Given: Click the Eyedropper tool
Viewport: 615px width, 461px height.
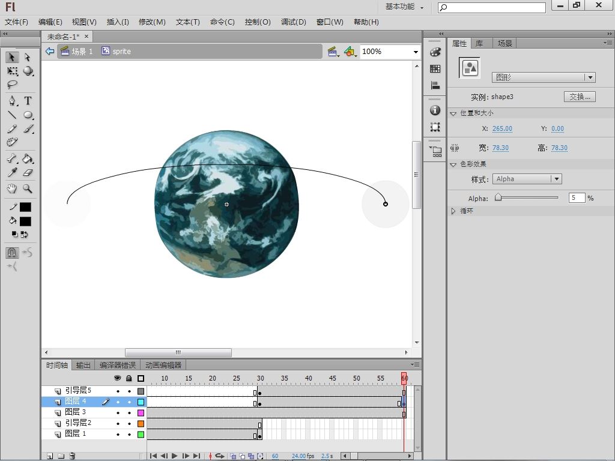Looking at the screenshot, I should tap(12, 173).
